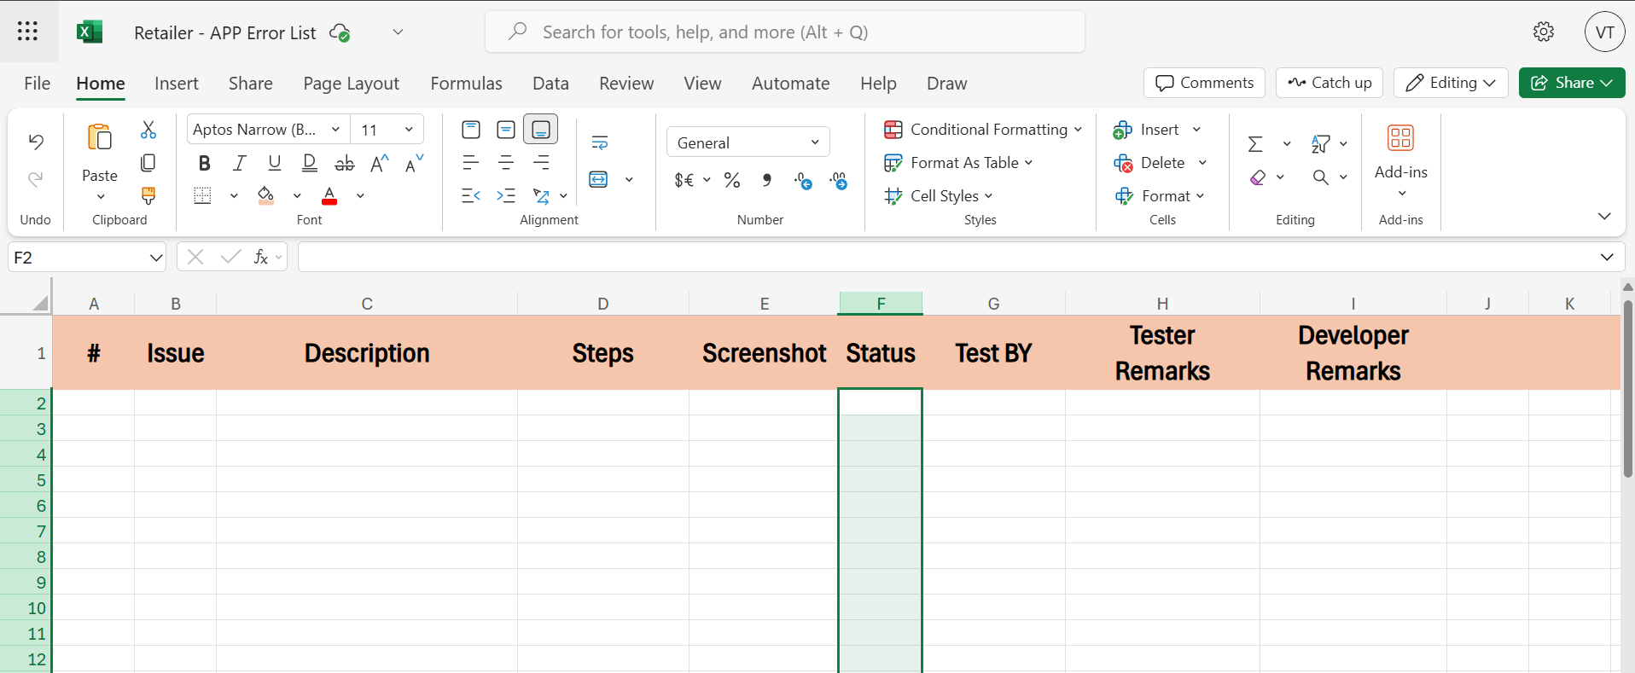Click the Wrap Text icon
Image resolution: width=1635 pixels, height=673 pixels.
(x=600, y=142)
